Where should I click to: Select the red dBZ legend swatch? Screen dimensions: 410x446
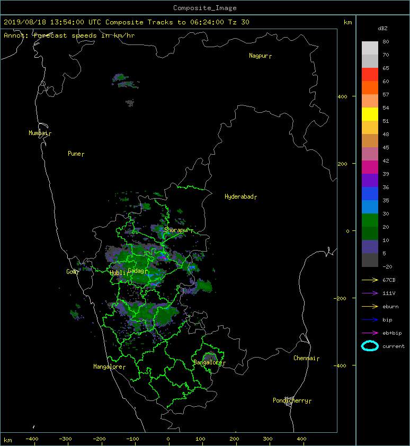click(370, 74)
